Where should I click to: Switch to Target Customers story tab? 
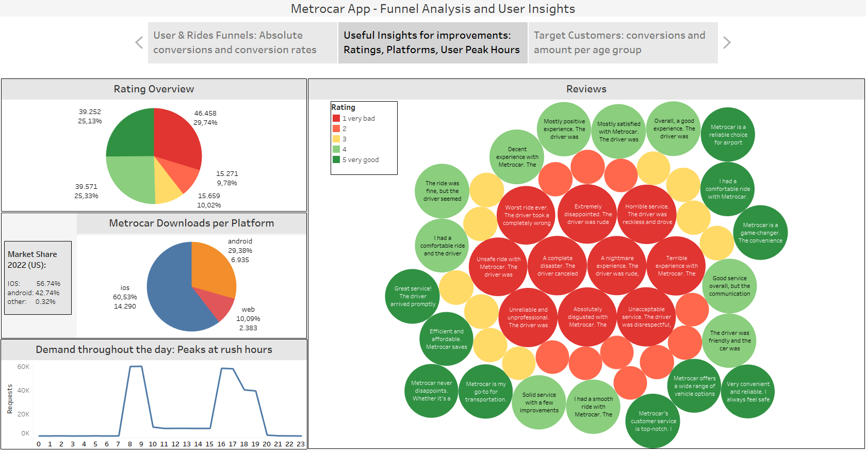point(623,43)
